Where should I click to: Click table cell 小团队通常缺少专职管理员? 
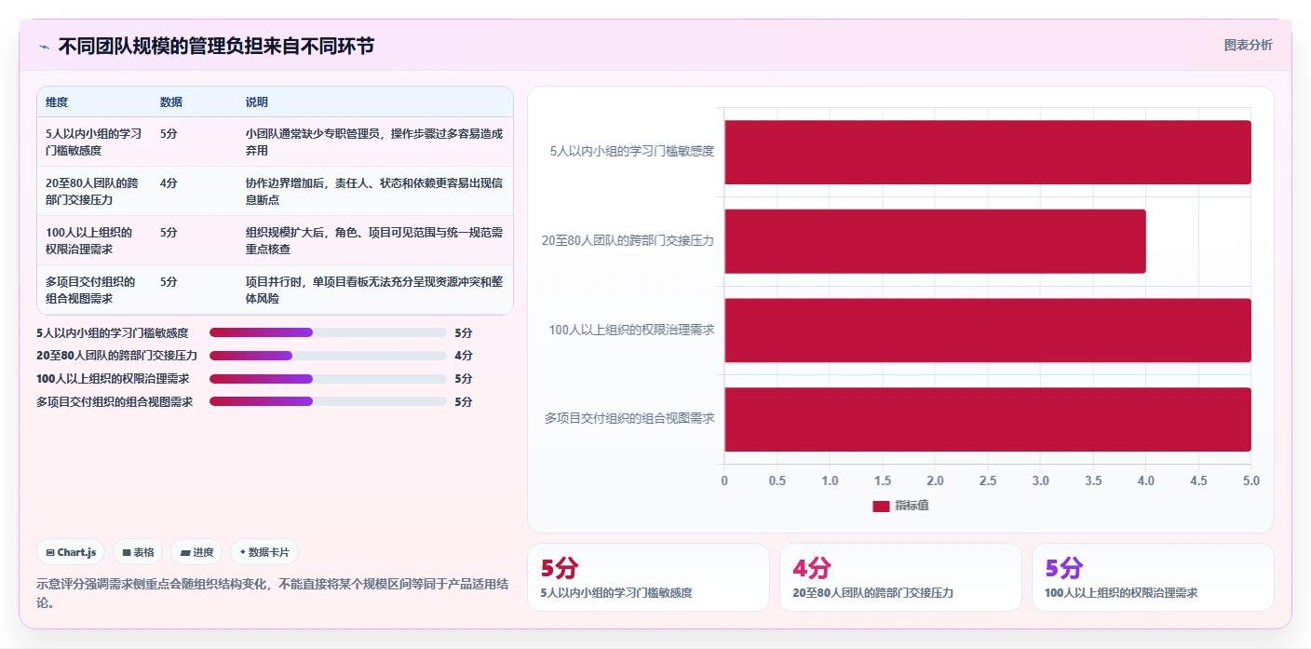point(374,142)
